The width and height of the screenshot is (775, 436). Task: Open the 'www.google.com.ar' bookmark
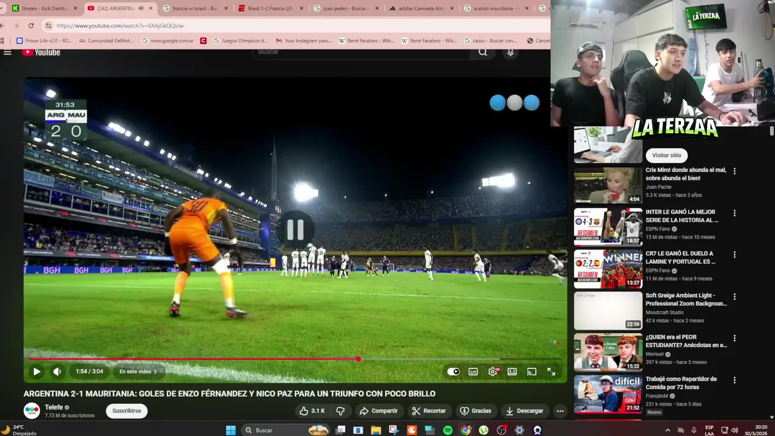coord(168,41)
